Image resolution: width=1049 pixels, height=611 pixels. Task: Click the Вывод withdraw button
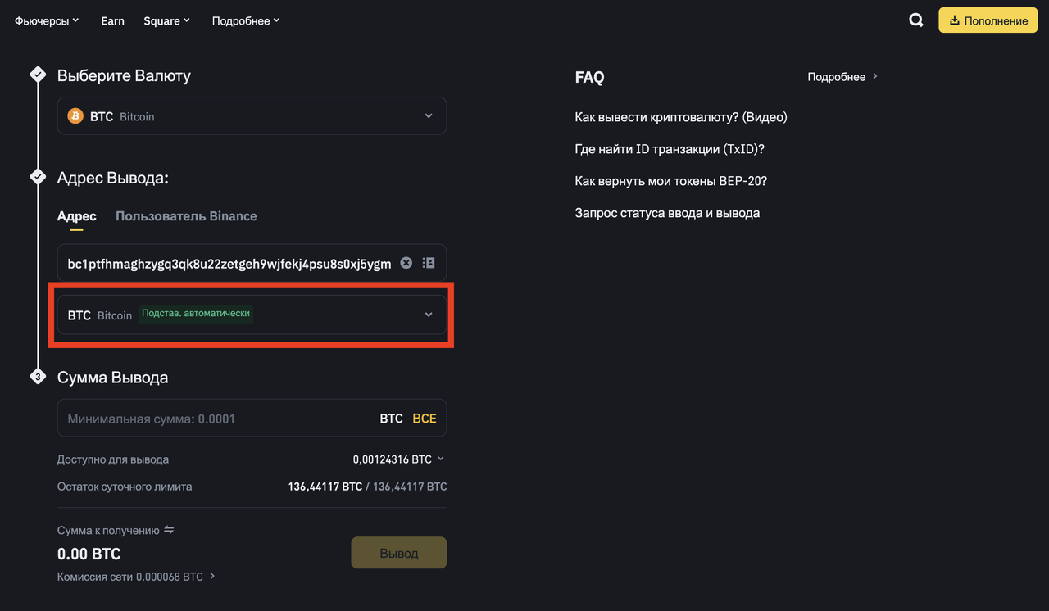click(x=399, y=553)
